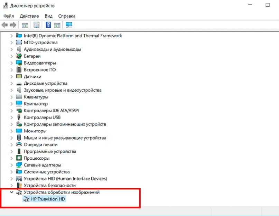Click the speaker icon for Аудиовходы
279x216 pixels.
tap(19, 49)
